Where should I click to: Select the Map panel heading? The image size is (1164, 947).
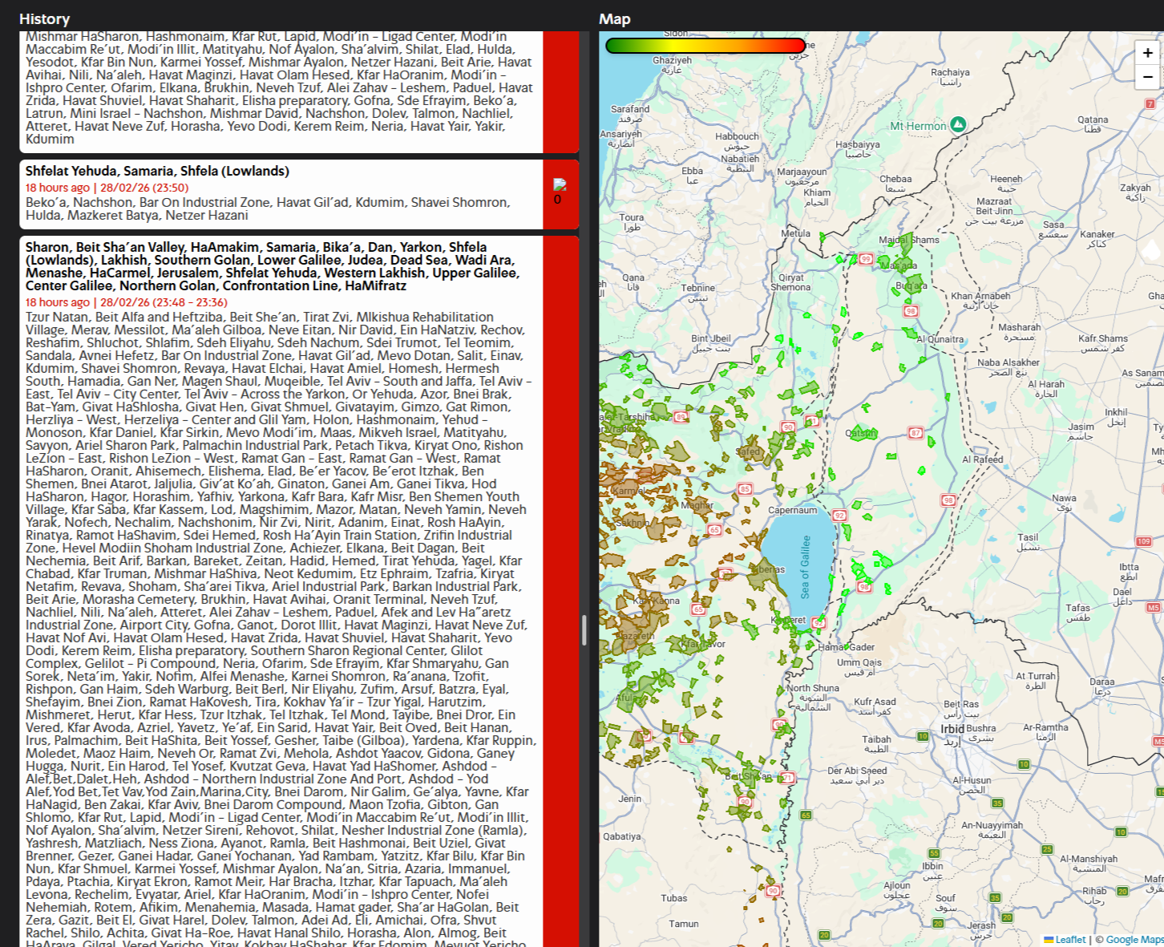615,19
